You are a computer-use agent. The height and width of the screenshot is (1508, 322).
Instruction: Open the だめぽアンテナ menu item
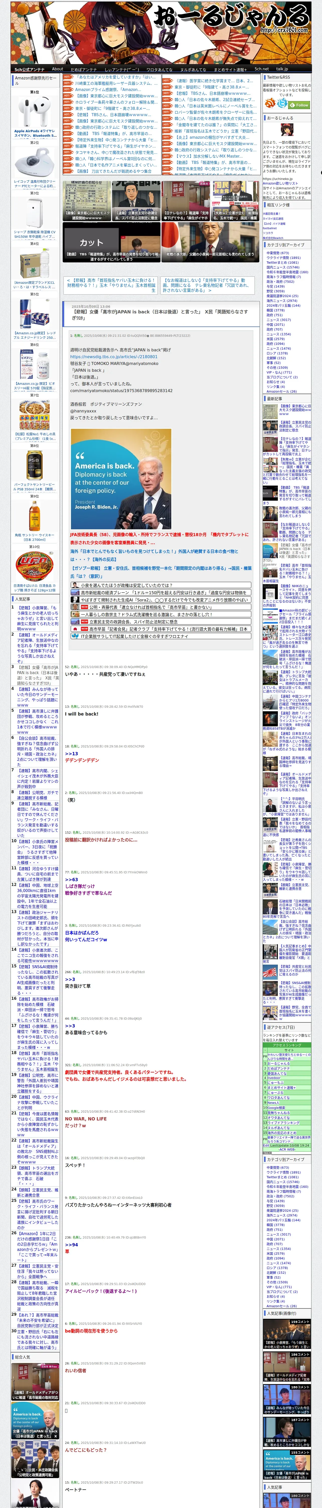coord(84,69)
